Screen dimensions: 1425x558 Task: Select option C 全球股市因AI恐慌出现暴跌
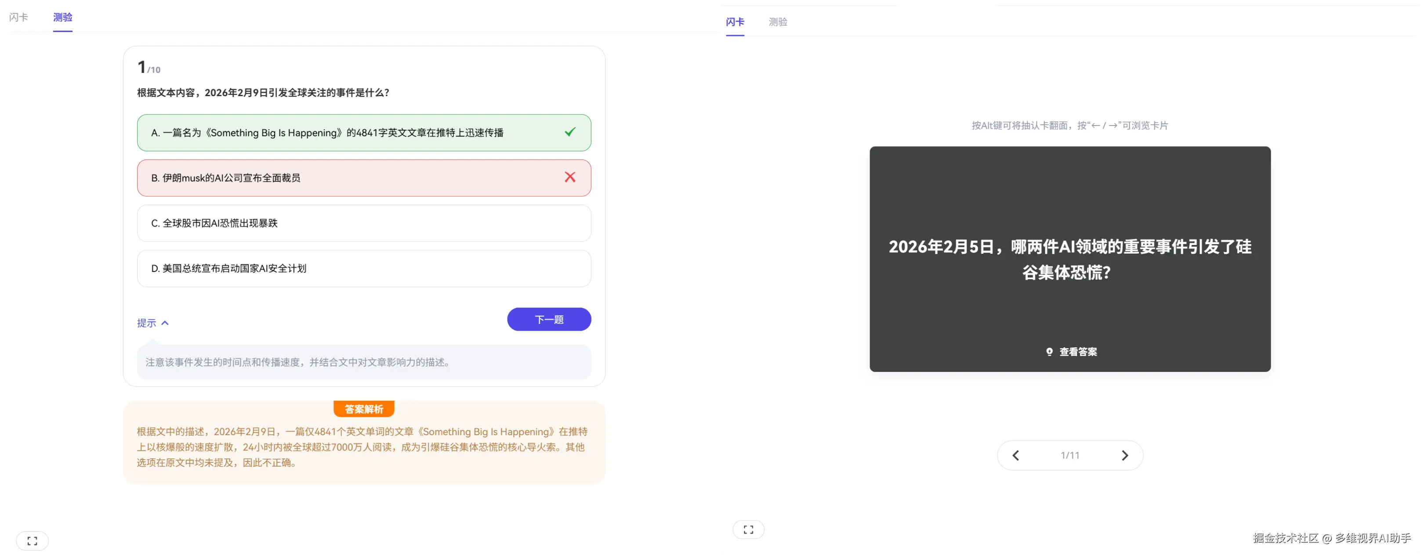363,223
